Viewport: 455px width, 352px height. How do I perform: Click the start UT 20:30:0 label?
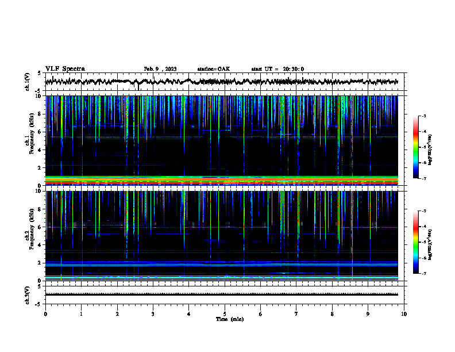(277, 69)
